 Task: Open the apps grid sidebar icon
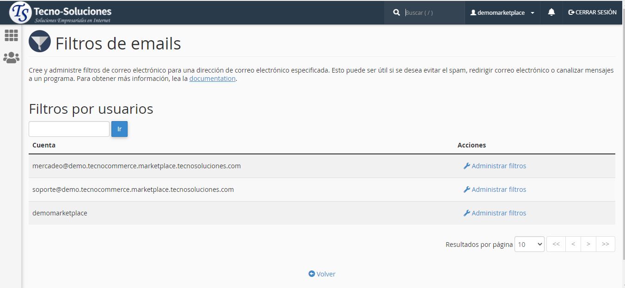(11, 36)
